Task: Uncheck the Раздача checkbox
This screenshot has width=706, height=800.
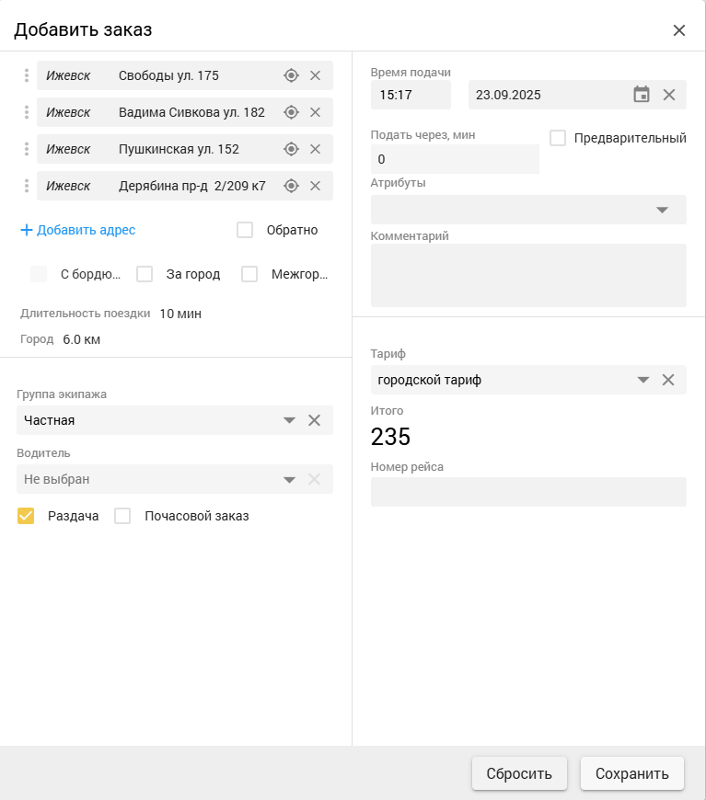Action: coord(26,516)
